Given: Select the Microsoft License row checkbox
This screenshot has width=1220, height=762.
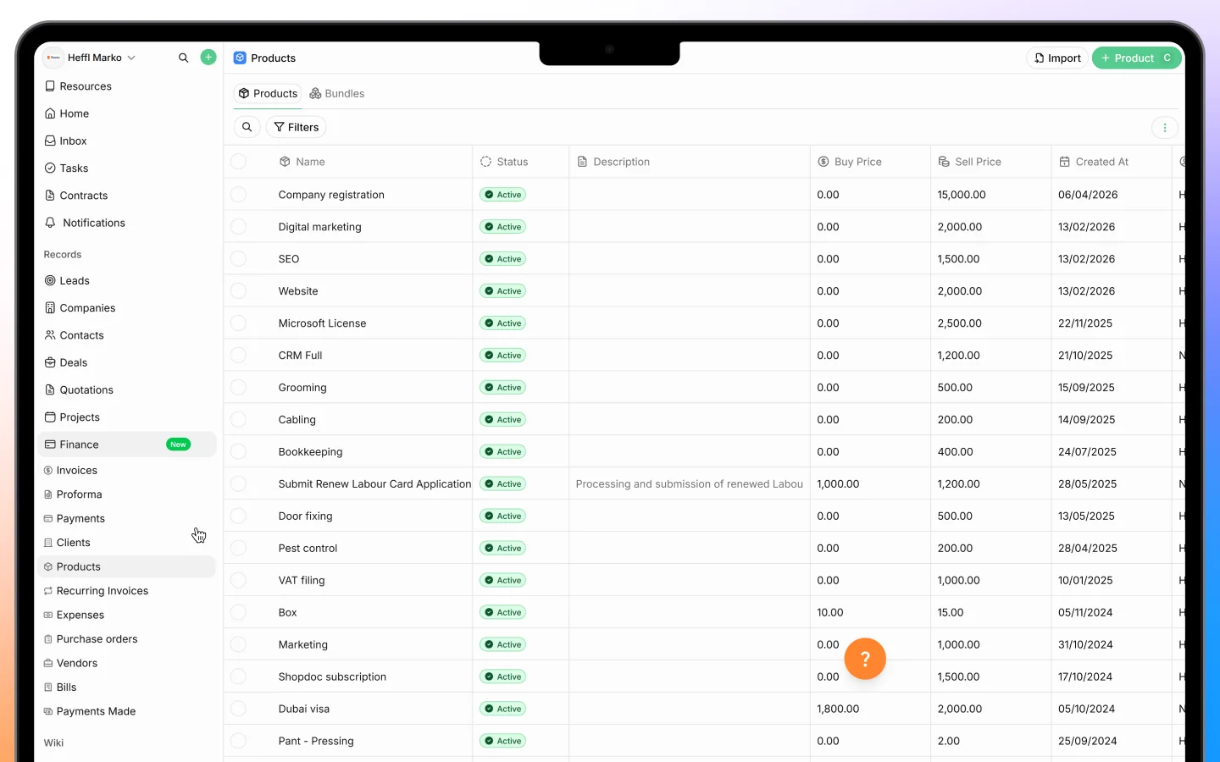Looking at the screenshot, I should tap(238, 323).
